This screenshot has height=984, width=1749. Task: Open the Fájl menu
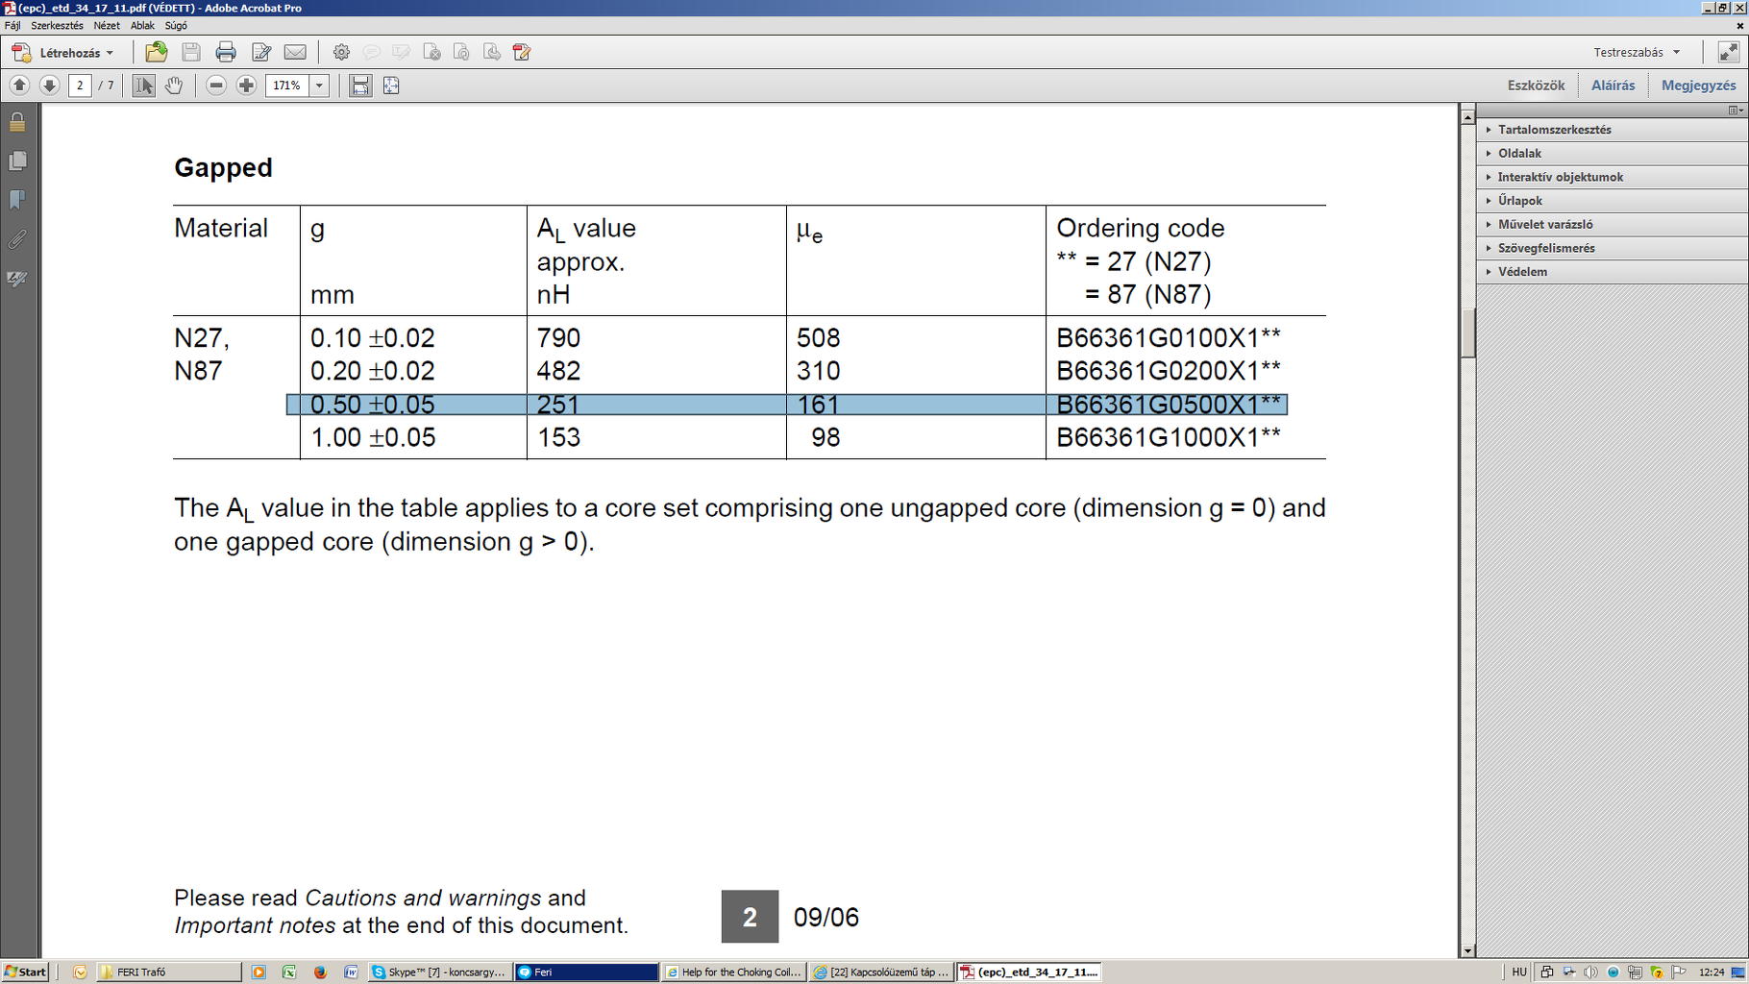point(12,26)
